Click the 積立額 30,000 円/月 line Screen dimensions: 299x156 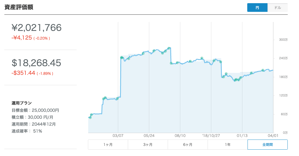[32, 117]
